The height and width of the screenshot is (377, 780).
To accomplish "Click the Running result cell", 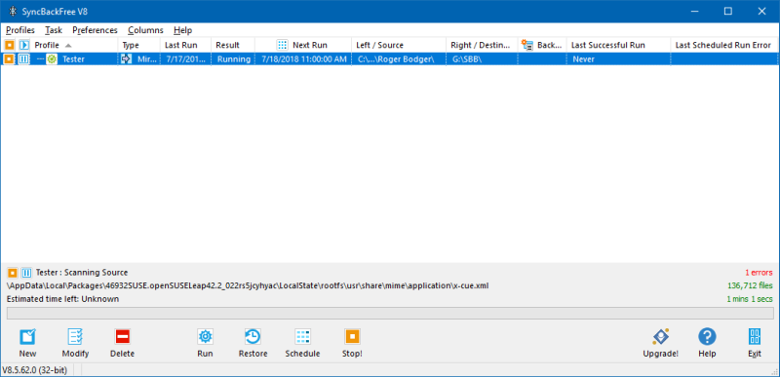I will pyautogui.click(x=234, y=59).
